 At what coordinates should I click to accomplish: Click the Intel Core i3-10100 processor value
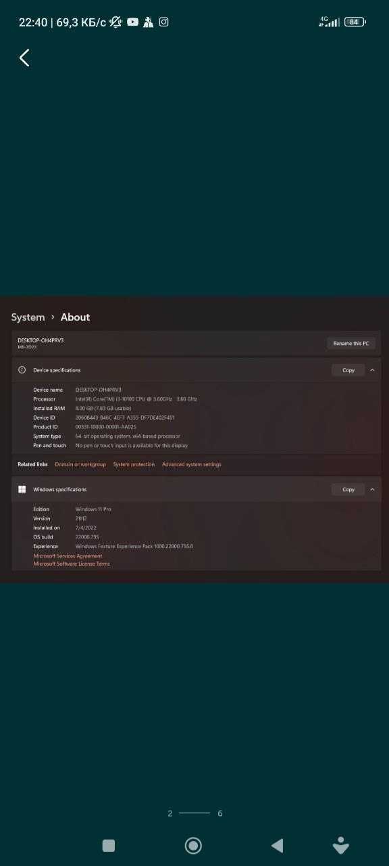pos(136,399)
